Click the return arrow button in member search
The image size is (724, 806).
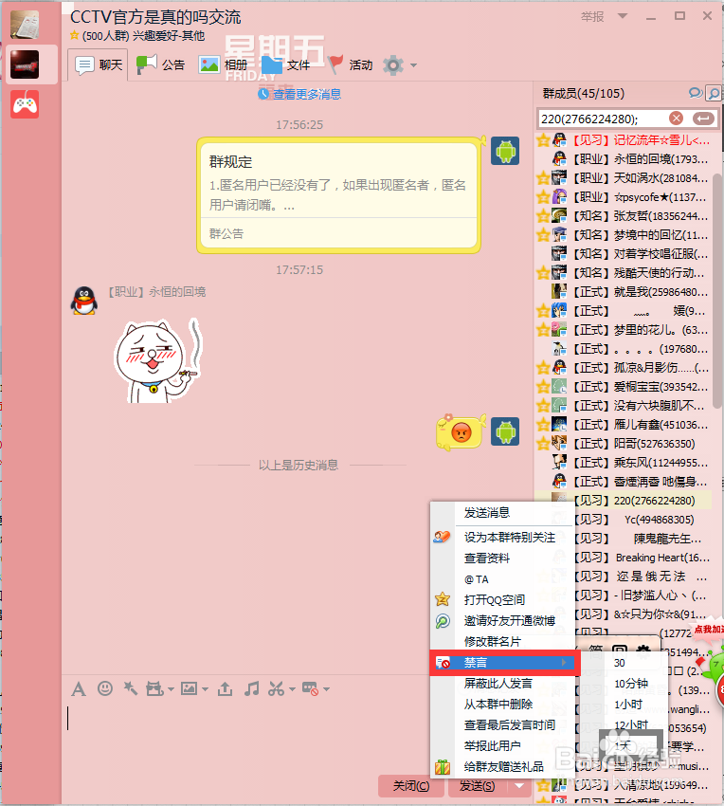pyautogui.click(x=703, y=119)
